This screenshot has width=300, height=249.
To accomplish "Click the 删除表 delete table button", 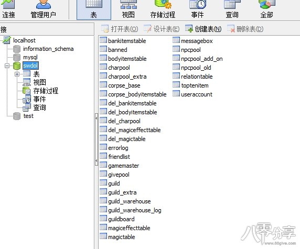I will [245, 29].
